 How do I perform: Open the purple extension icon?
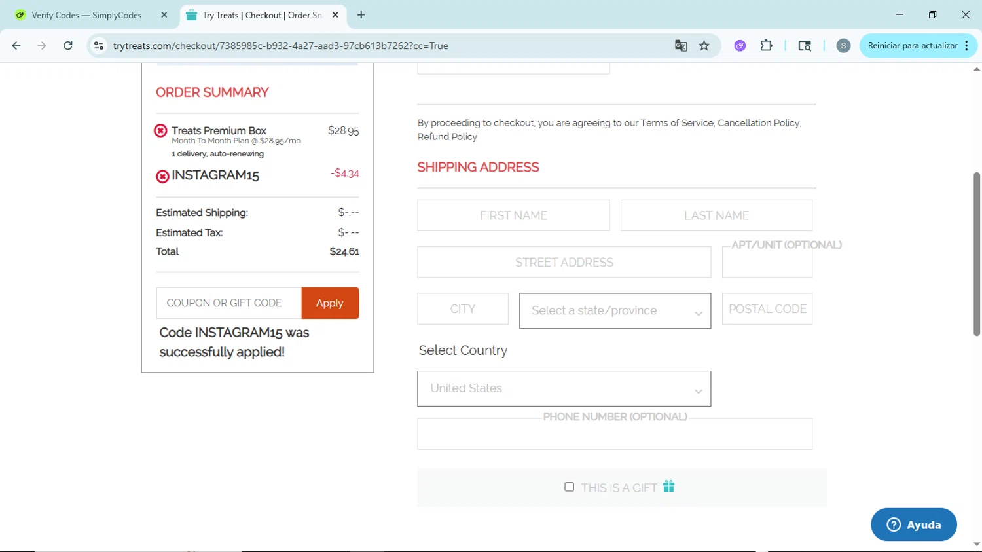pyautogui.click(x=740, y=46)
